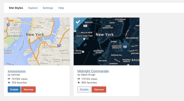Open the Midnight Commander style link

click(x=93, y=71)
